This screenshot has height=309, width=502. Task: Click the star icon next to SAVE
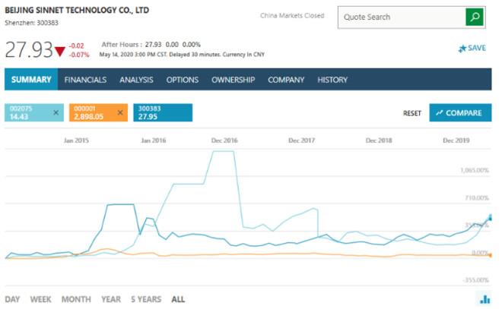[462, 49]
